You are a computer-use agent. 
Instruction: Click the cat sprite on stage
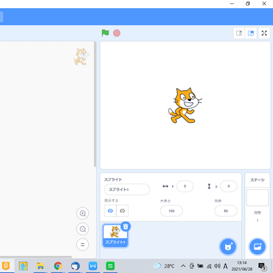tap(185, 105)
